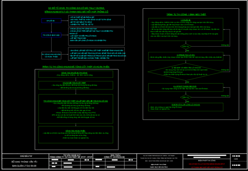This screenshot has width=248, height=171.
Task: Select the 2. KHOAN TẠO LỖ D51 box
Action: pos(186,56)
